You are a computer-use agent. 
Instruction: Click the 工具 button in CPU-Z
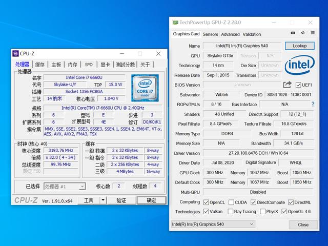click(89, 200)
